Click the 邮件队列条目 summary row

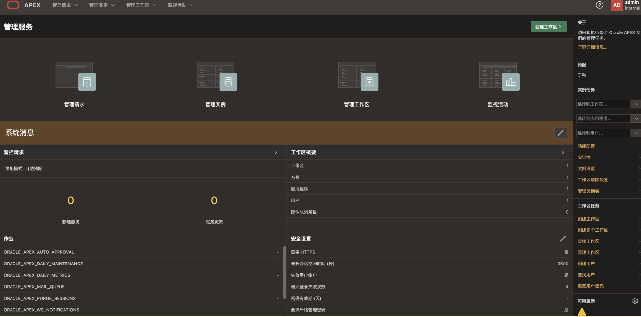[430, 212]
